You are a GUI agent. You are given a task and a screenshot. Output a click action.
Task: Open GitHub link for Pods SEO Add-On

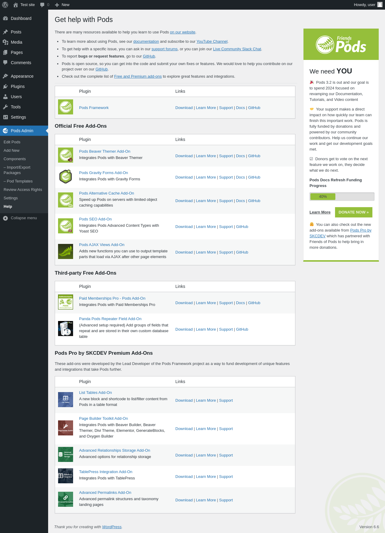[242, 227]
